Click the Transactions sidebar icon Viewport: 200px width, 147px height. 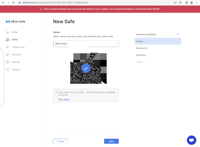click(7, 47)
